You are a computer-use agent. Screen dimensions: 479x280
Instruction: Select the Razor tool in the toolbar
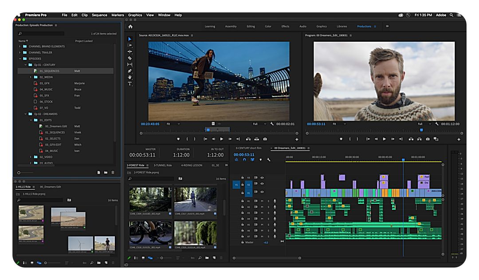(130, 58)
